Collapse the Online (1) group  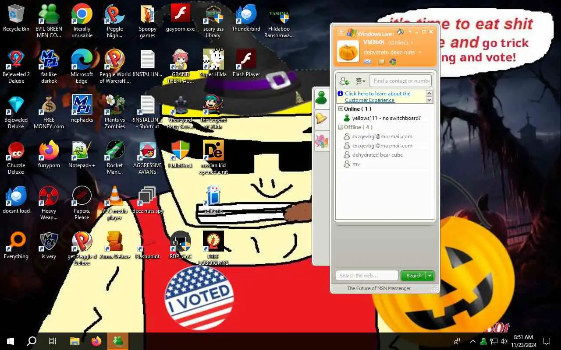(x=341, y=108)
